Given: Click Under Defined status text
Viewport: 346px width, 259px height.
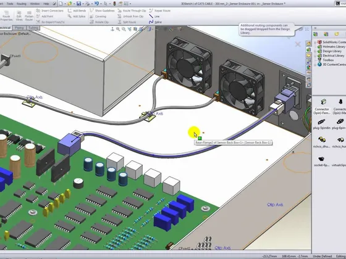Looking at the screenshot, I should click(x=322, y=256).
